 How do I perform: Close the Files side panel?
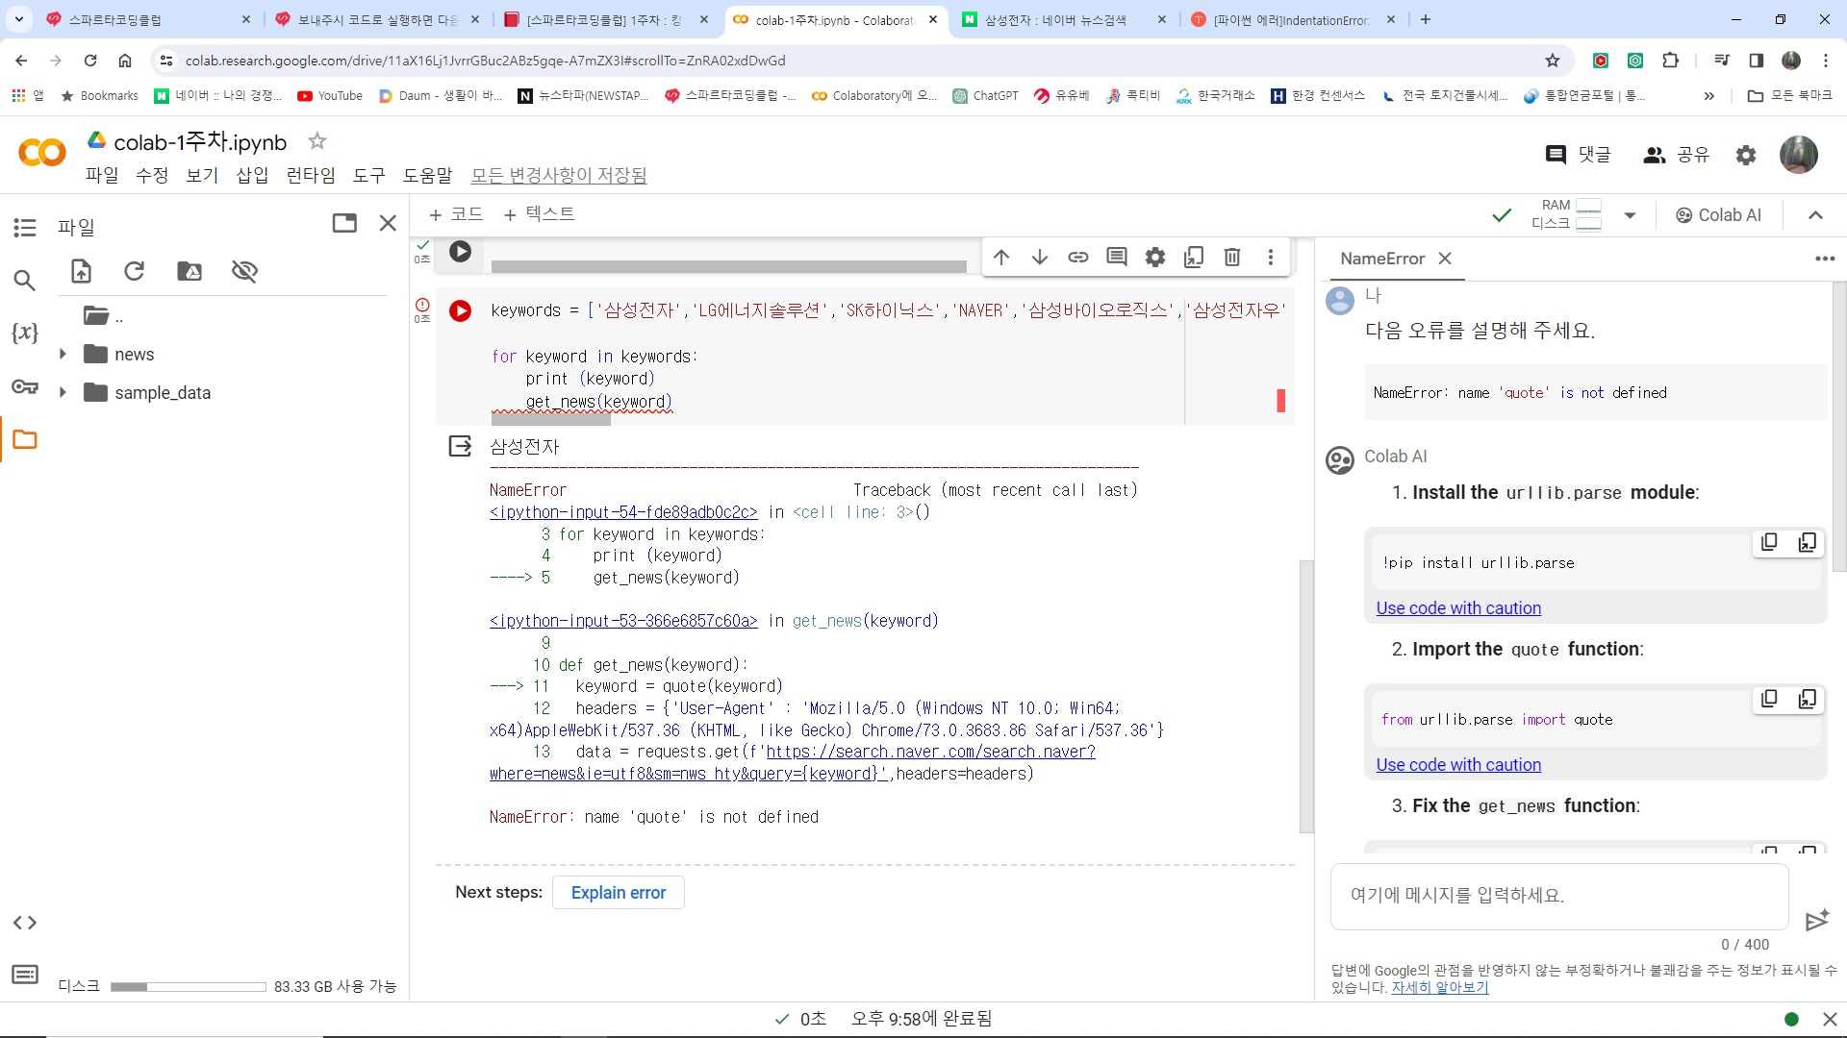pyautogui.click(x=388, y=223)
